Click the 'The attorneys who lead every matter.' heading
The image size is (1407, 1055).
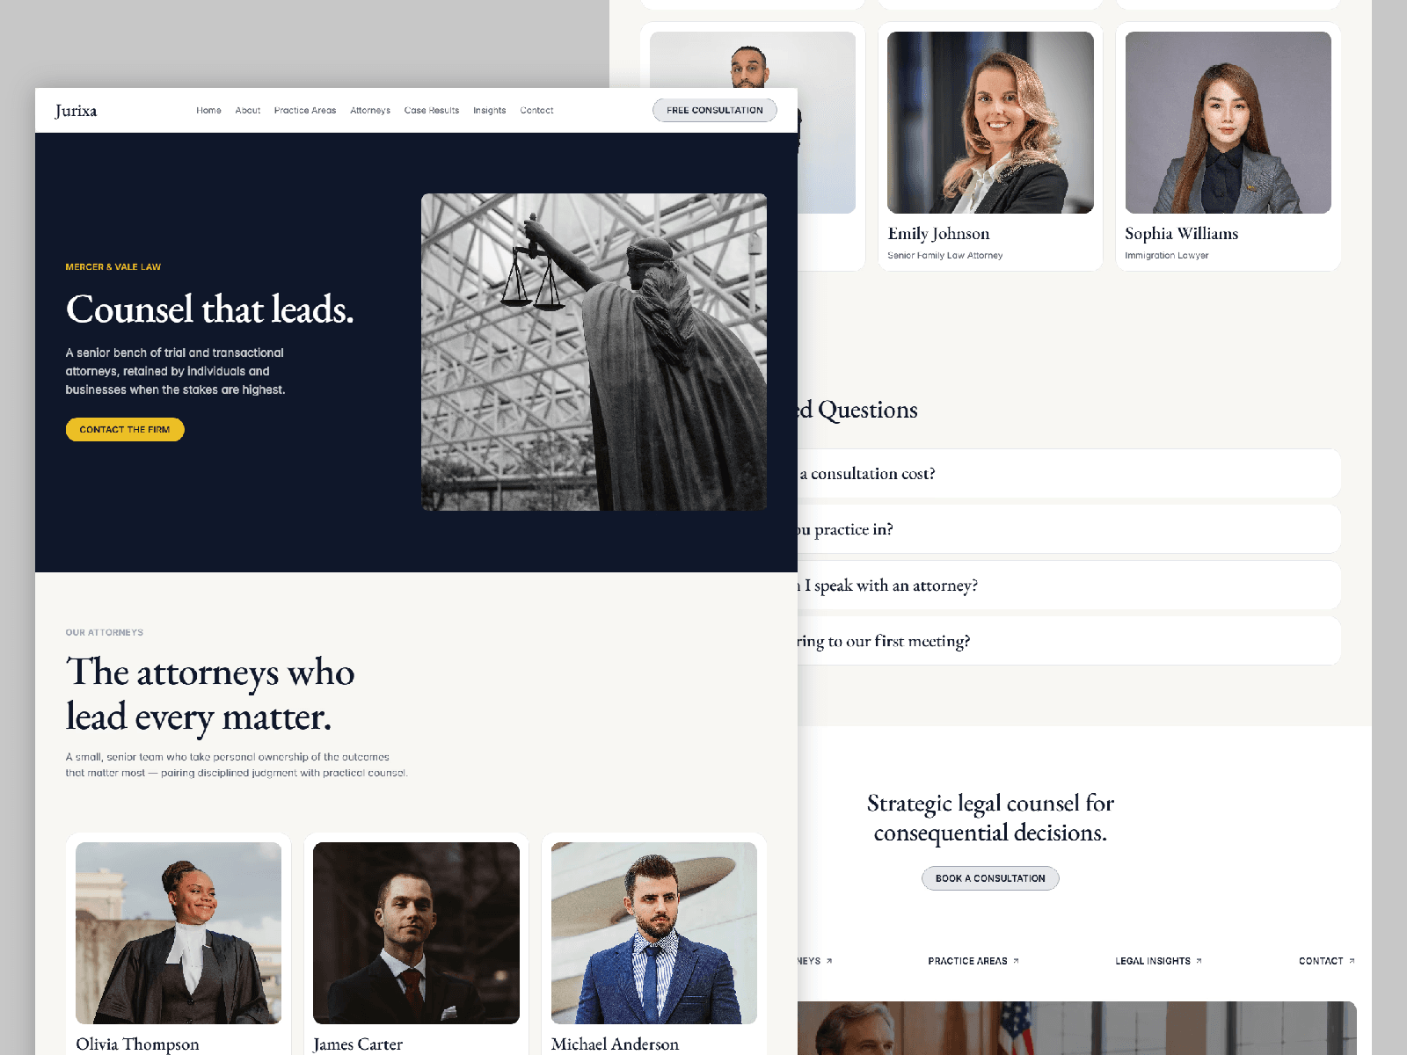(210, 695)
